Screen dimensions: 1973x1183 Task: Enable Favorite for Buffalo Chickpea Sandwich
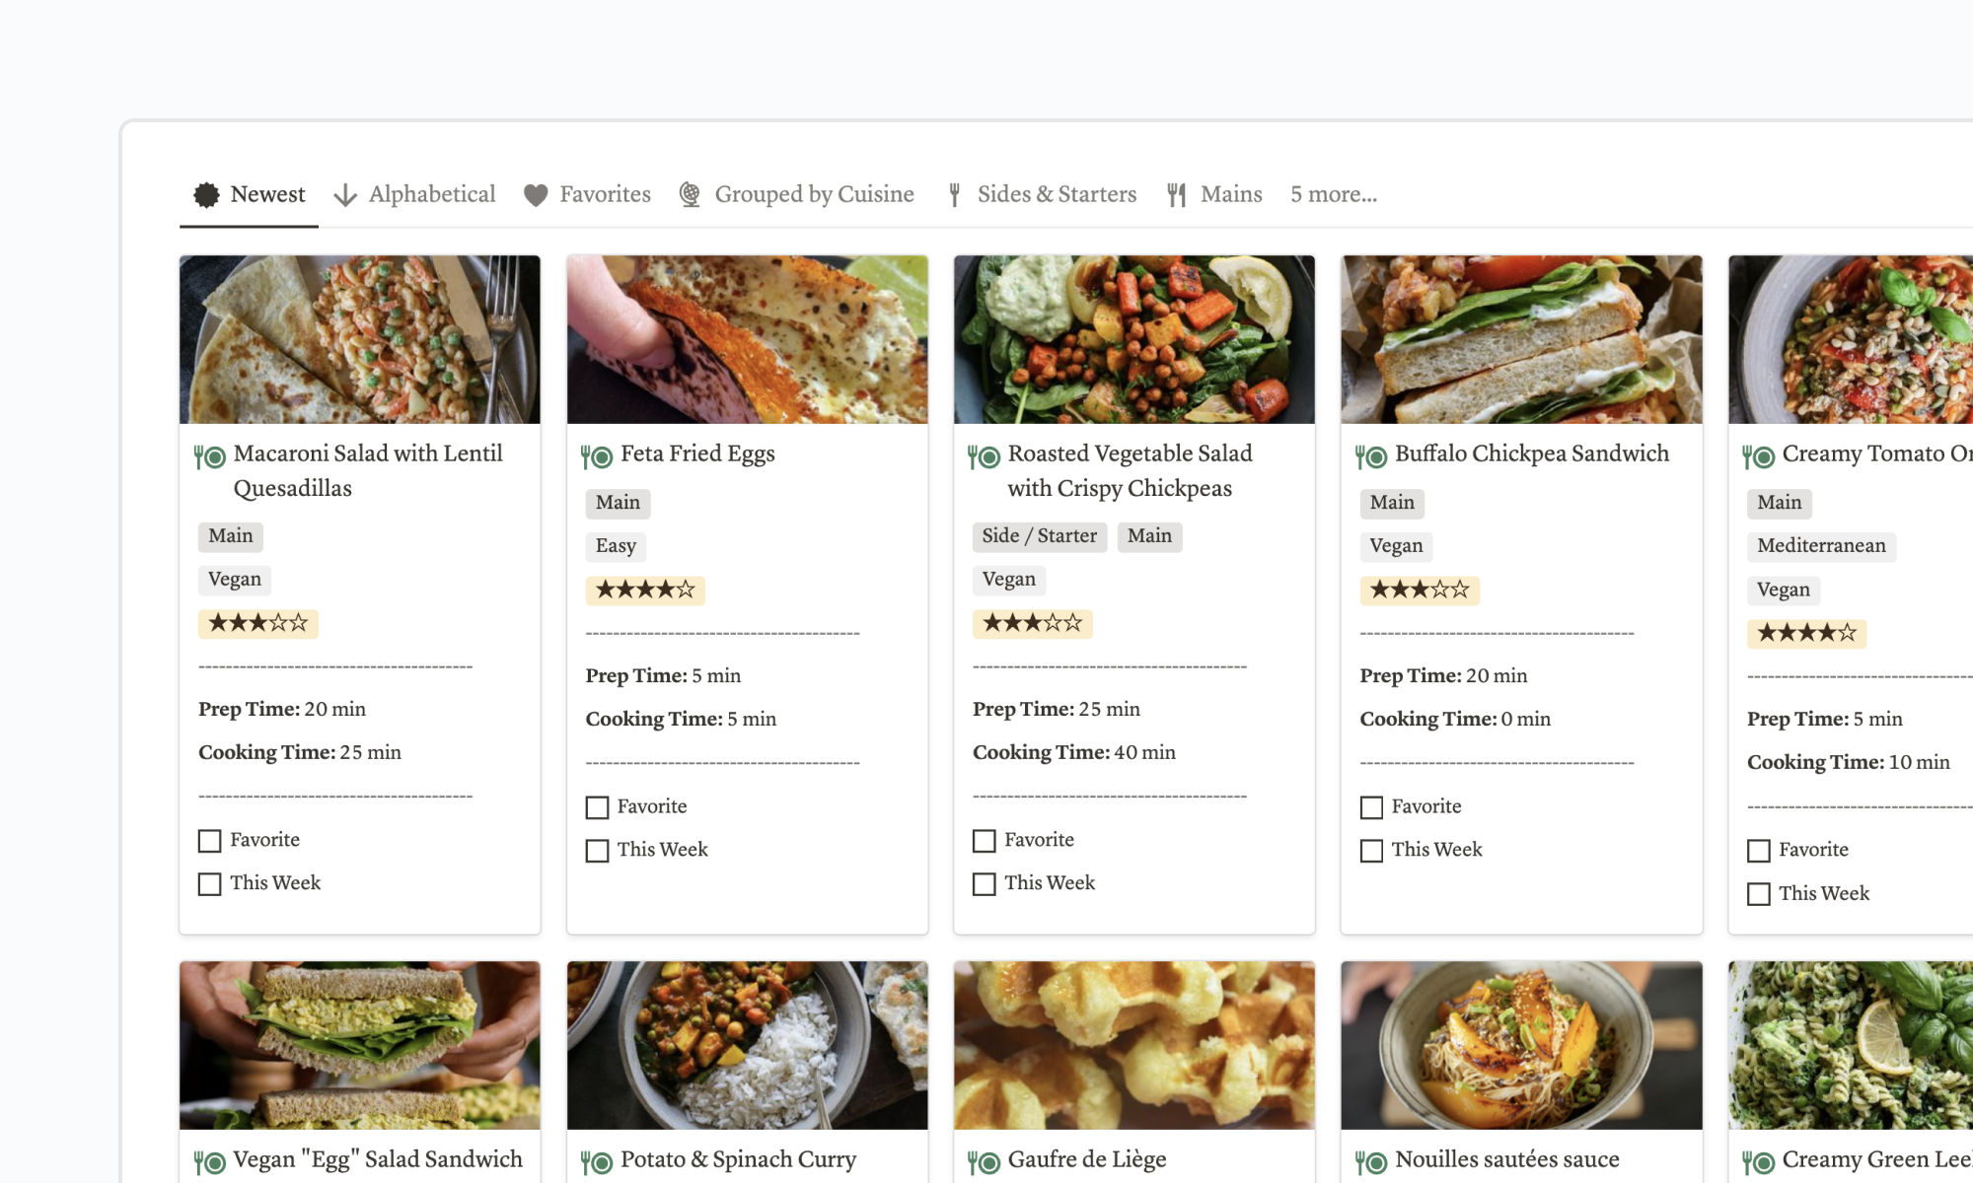click(1371, 807)
